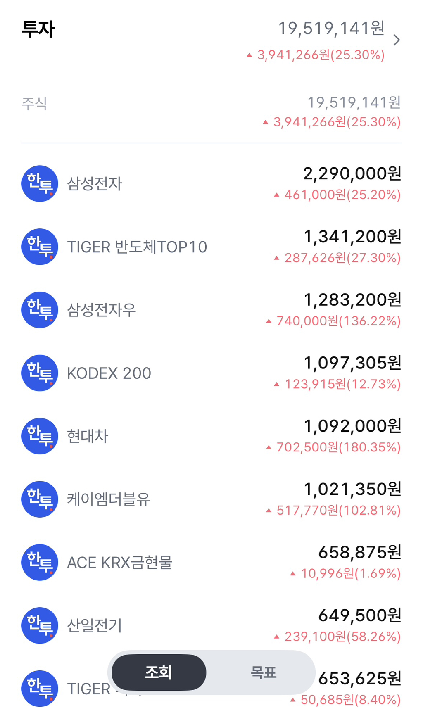Select the 주식 category row
The height and width of the screenshot is (708, 423).
pyautogui.click(x=211, y=112)
